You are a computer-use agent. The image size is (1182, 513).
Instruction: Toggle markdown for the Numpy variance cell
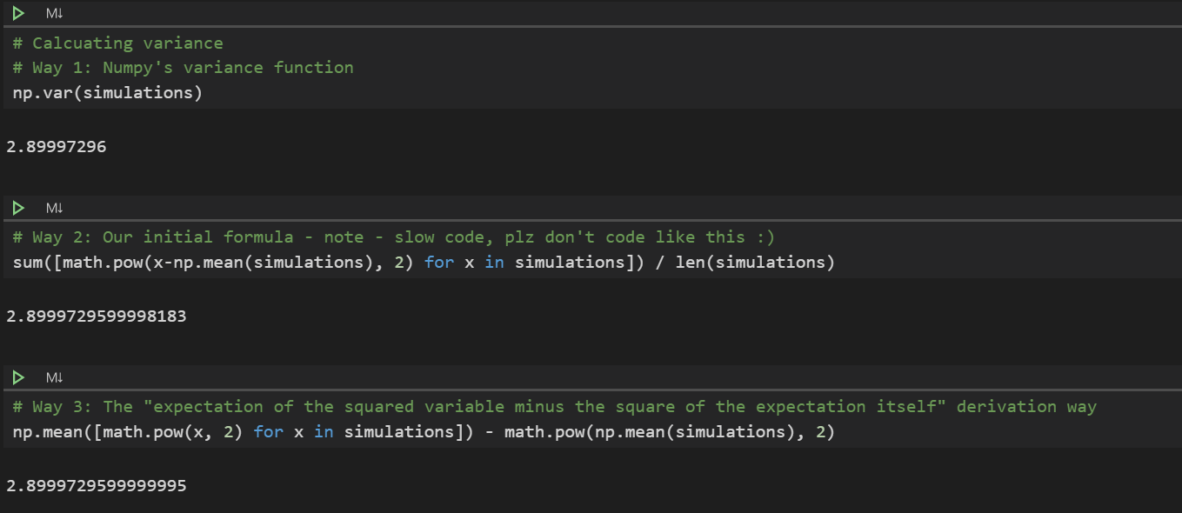coord(55,14)
